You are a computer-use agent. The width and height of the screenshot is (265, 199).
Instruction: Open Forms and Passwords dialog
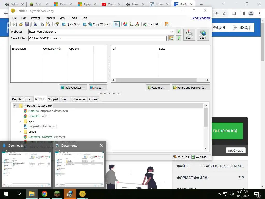(191, 88)
